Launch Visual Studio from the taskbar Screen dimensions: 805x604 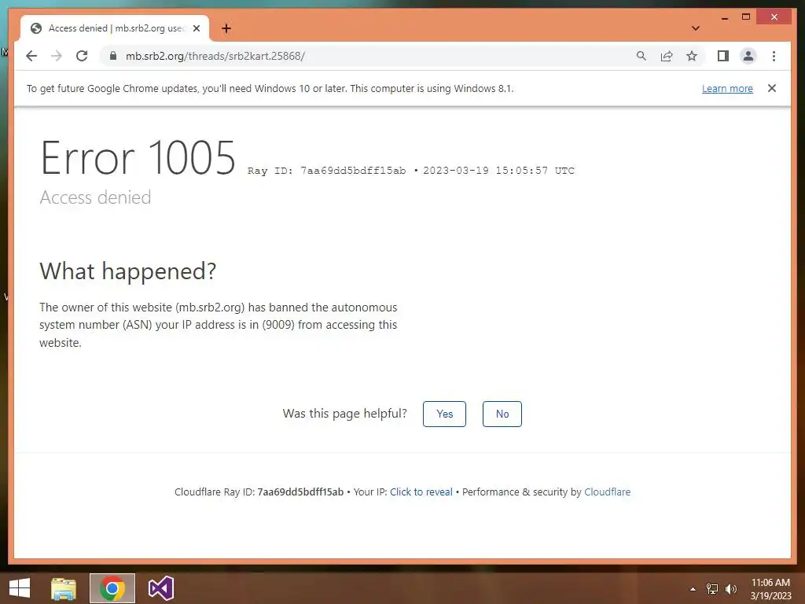tap(160, 588)
